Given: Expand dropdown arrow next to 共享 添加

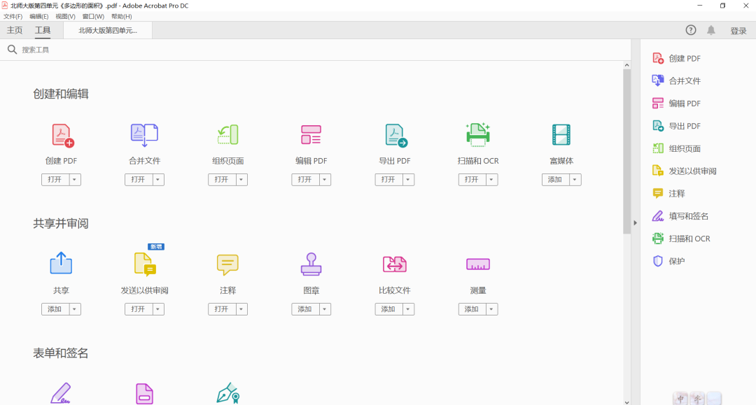Looking at the screenshot, I should point(74,309).
